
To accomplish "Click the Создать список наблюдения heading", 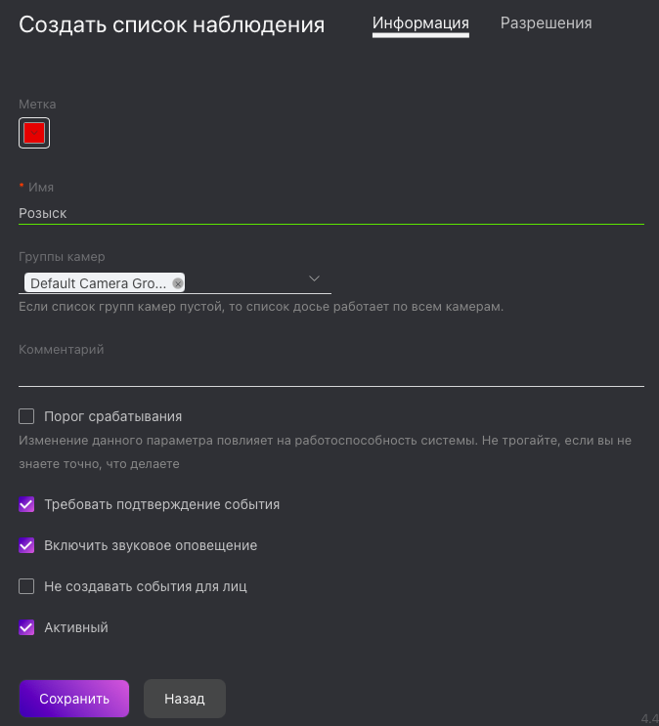I will coord(171,24).
